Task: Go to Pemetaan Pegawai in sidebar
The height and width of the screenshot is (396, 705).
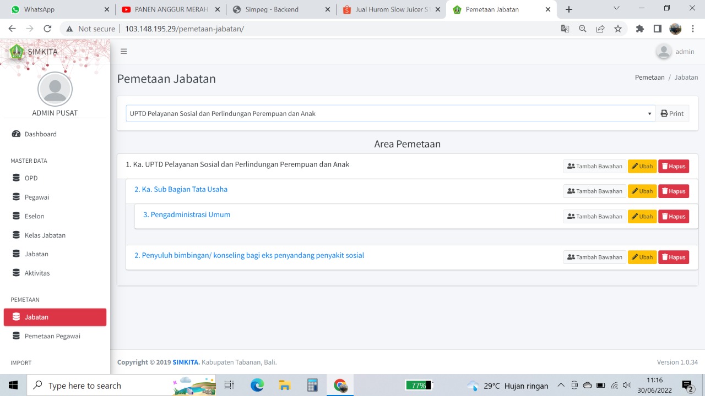Action: point(52,336)
